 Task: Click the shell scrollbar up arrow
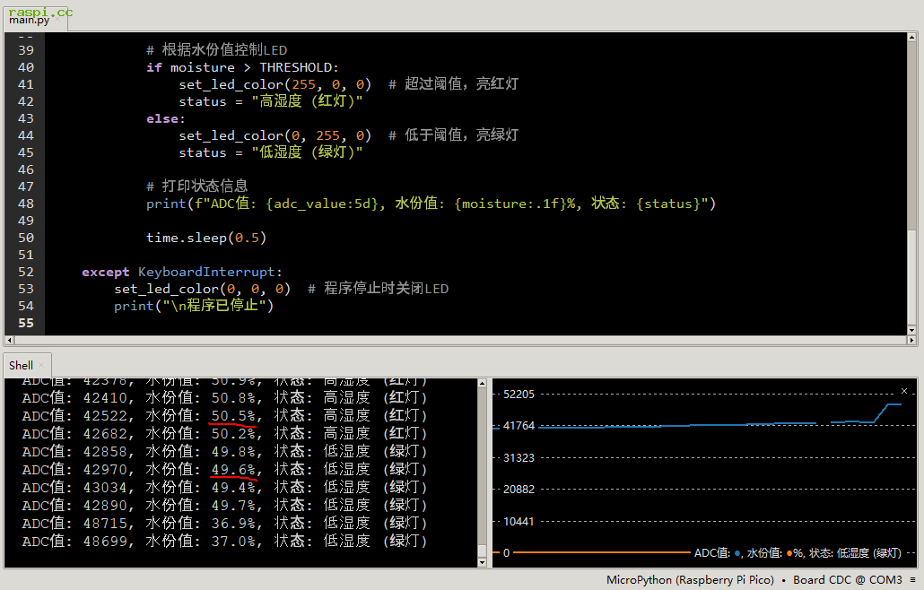[483, 384]
